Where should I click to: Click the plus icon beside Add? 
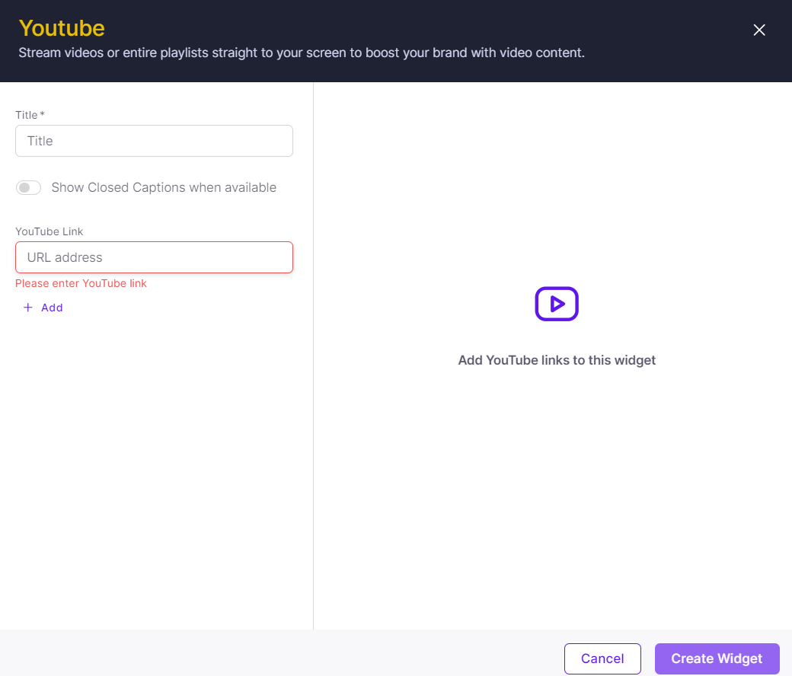(x=28, y=308)
